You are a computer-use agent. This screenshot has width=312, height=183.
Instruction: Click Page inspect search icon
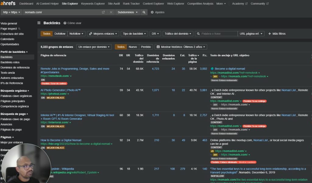tap(19, 29)
